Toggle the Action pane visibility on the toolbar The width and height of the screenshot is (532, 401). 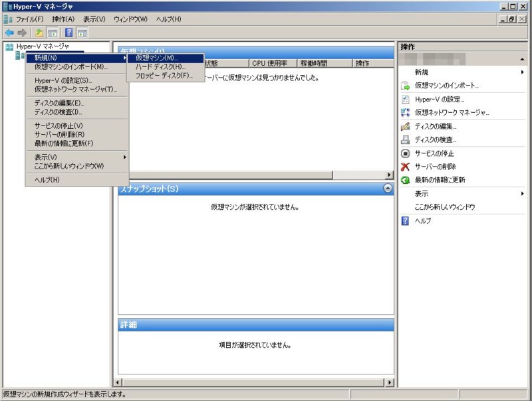(81, 32)
